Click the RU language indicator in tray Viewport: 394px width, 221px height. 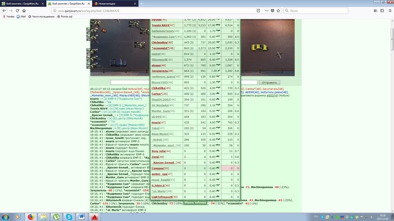point(316,216)
